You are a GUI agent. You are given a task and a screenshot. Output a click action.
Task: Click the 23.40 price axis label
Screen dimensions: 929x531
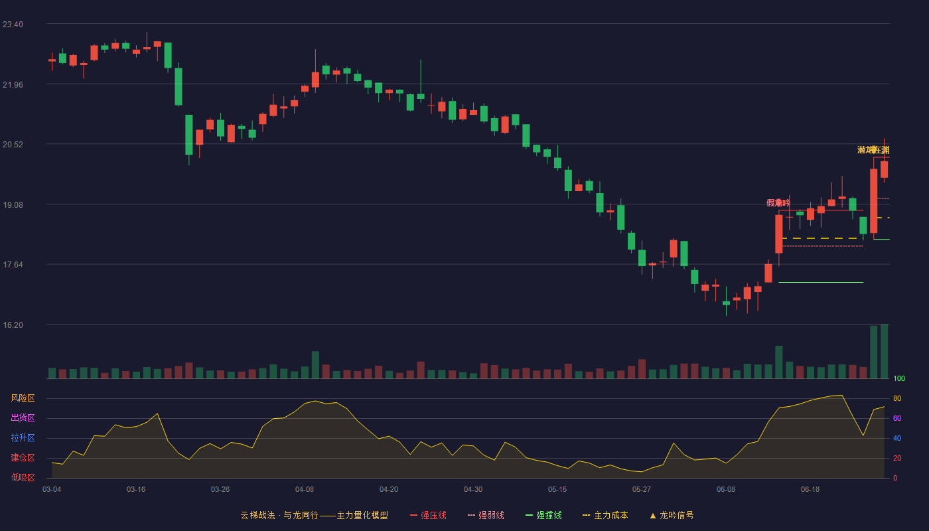13,25
